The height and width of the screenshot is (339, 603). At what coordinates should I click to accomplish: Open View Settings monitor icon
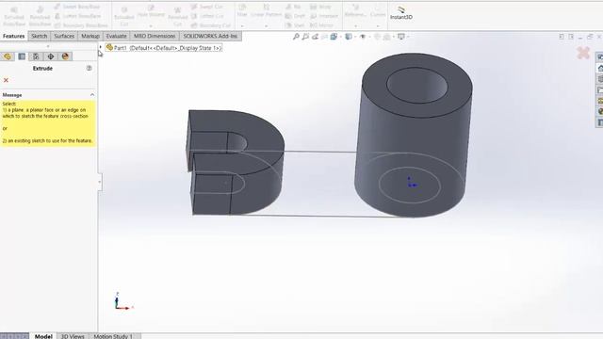(401, 37)
